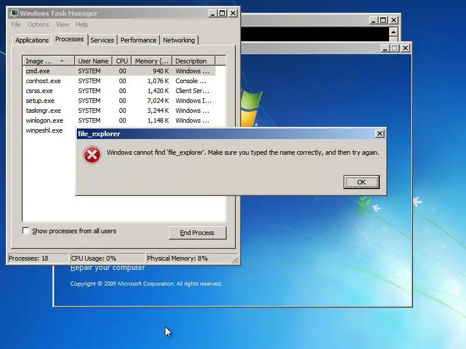The width and height of the screenshot is (466, 349).
Task: Select the taskmgr.exe process row
Action: (120, 111)
